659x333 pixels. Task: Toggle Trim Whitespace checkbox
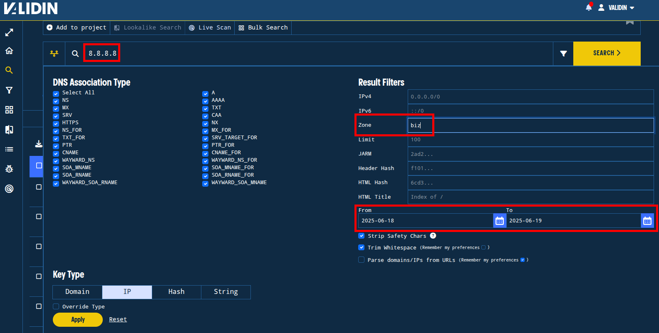pos(361,247)
